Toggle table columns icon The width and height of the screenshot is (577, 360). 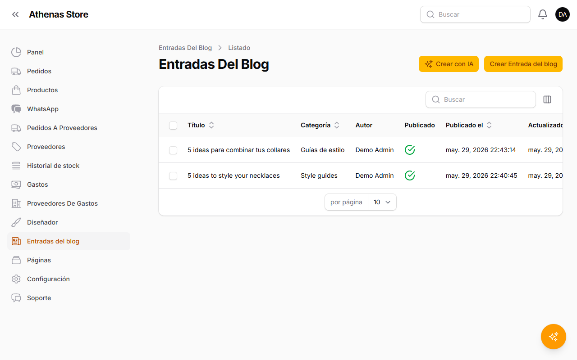pos(547,99)
